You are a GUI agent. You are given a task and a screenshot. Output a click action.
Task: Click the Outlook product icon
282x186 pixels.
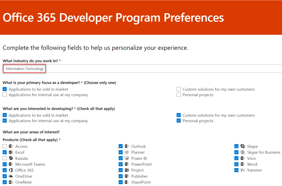[x=127, y=146]
